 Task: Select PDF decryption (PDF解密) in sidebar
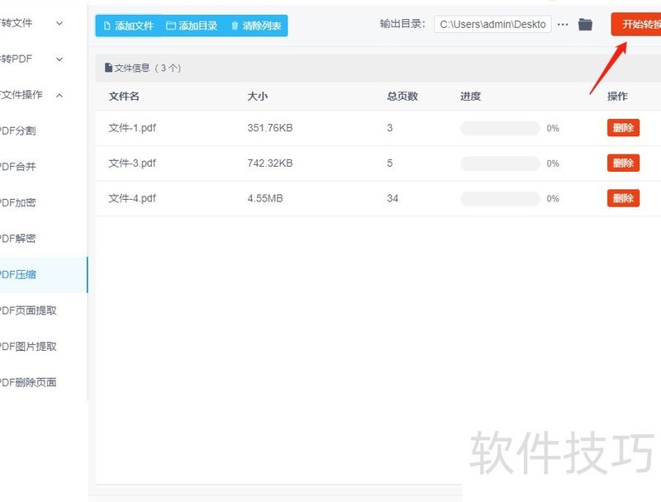click(x=18, y=239)
